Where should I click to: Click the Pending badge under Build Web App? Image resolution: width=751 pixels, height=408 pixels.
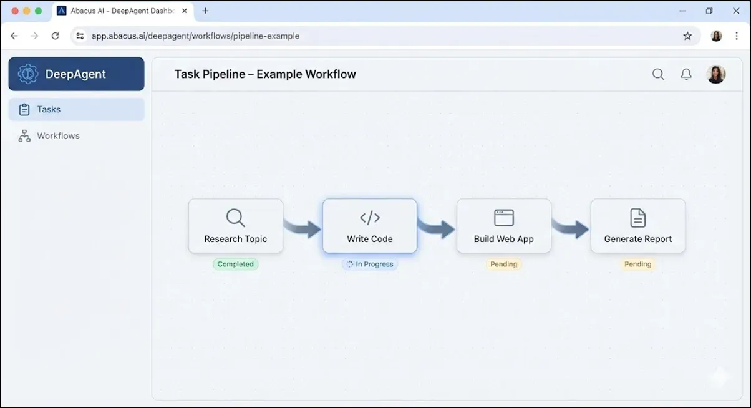pyautogui.click(x=503, y=264)
